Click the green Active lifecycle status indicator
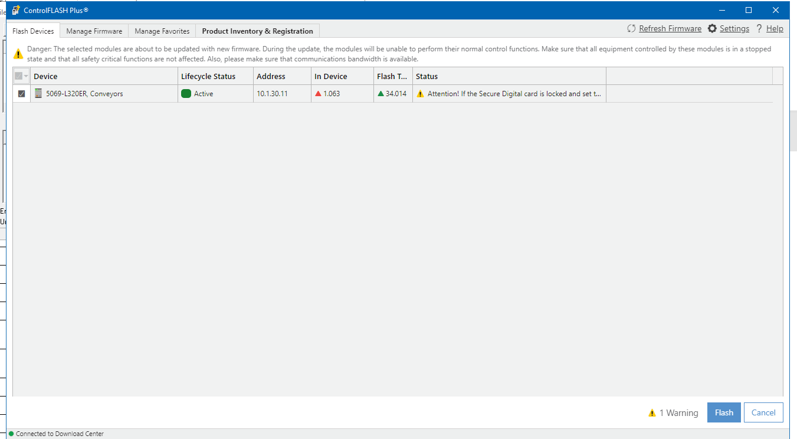 186,93
